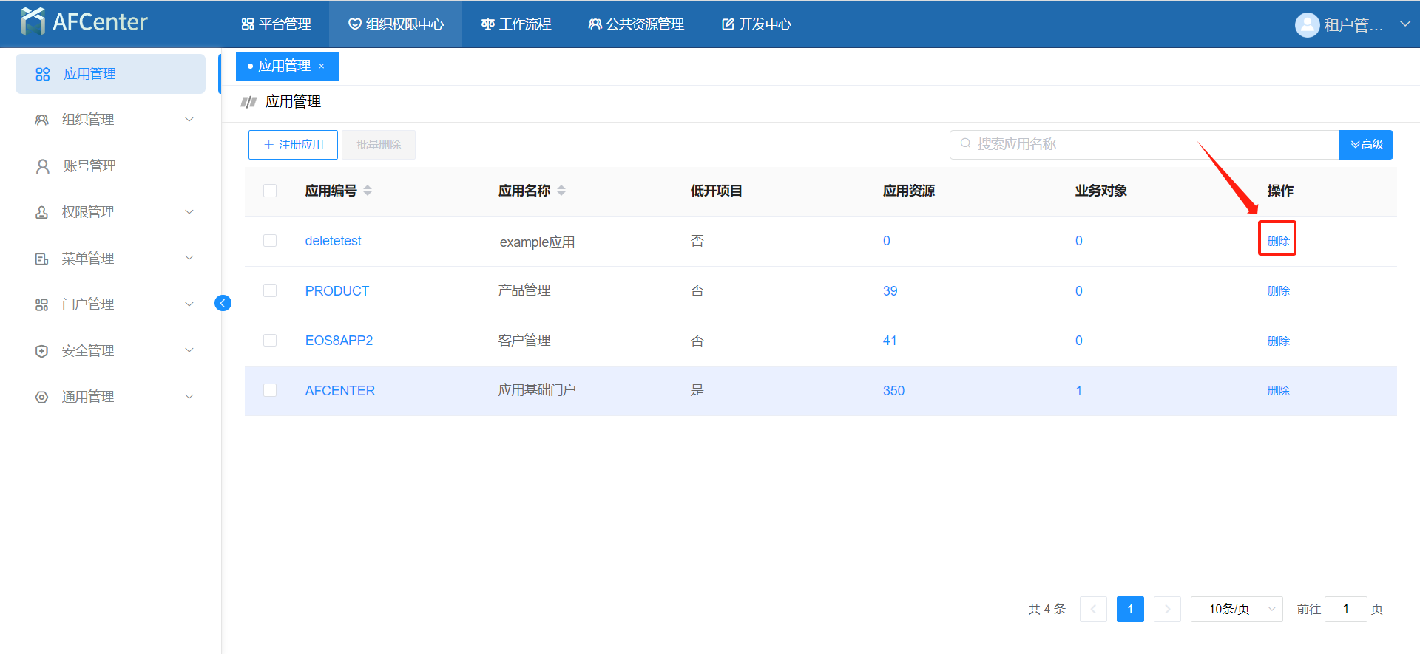Image resolution: width=1420 pixels, height=654 pixels.
Task: Open 账号管理 from the sidebar
Action: coord(89,166)
